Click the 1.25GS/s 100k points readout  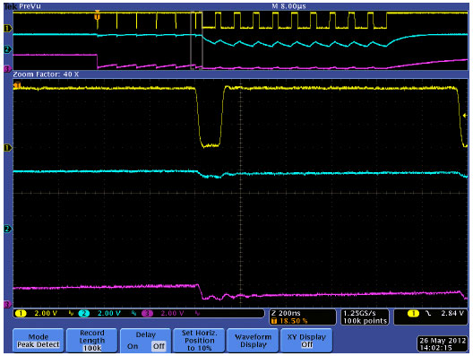(365, 317)
